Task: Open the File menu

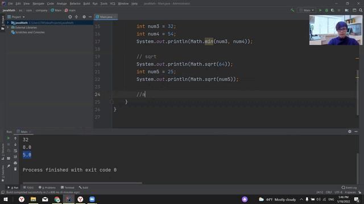Action: [10, 3]
